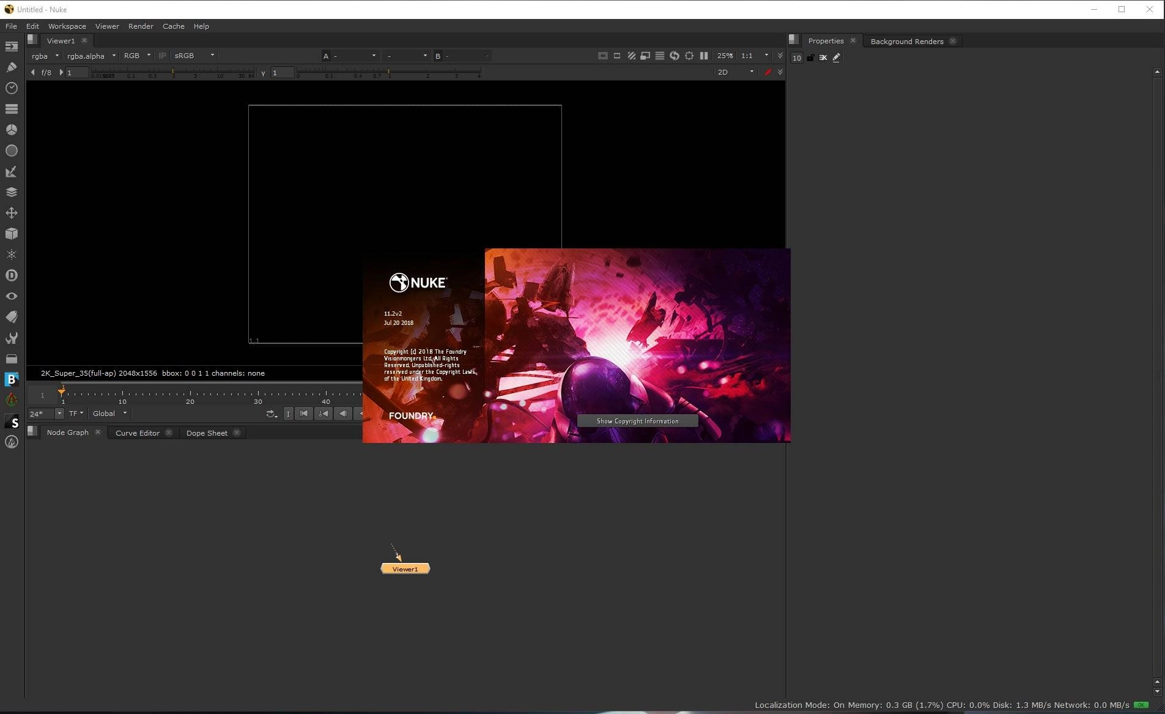Screen dimensions: 1165x714
Task: Open the rgba channel set dropdown
Action: (x=45, y=56)
